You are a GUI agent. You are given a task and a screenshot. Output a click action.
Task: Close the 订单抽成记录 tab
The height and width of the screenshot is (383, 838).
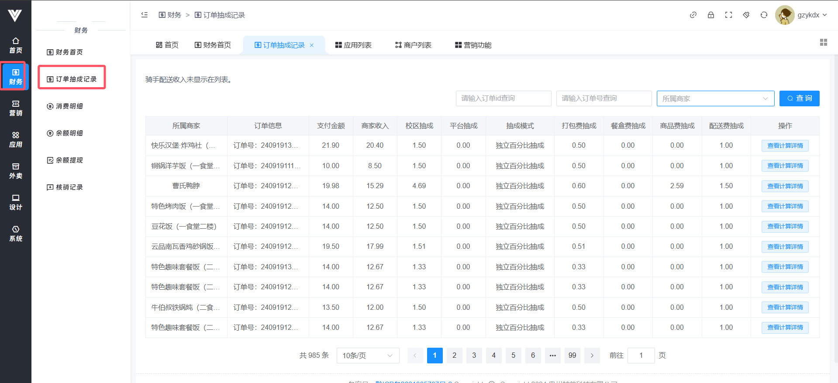pos(312,45)
